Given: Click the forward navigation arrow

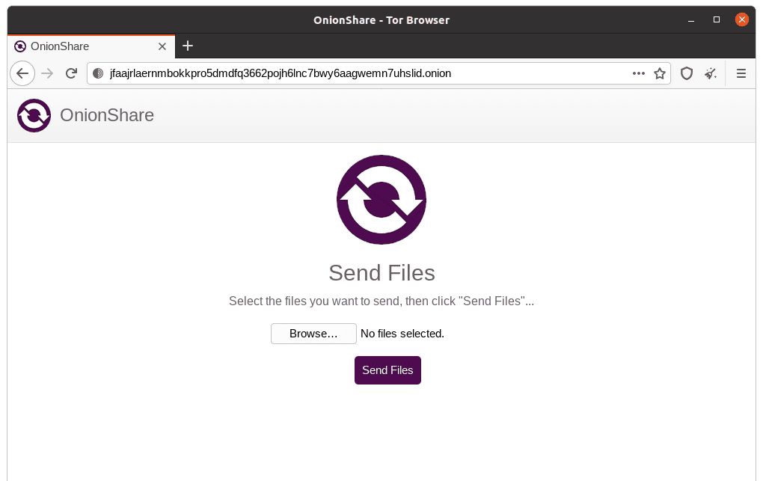Looking at the screenshot, I should [47, 73].
